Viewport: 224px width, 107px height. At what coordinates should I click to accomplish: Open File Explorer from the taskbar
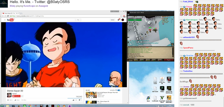[8, 106]
